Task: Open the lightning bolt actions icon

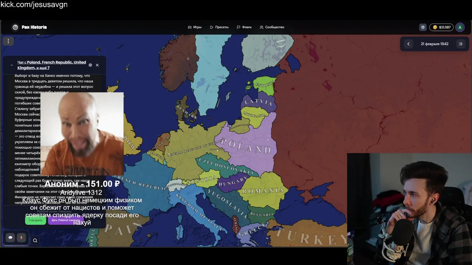Action: tap(21, 238)
